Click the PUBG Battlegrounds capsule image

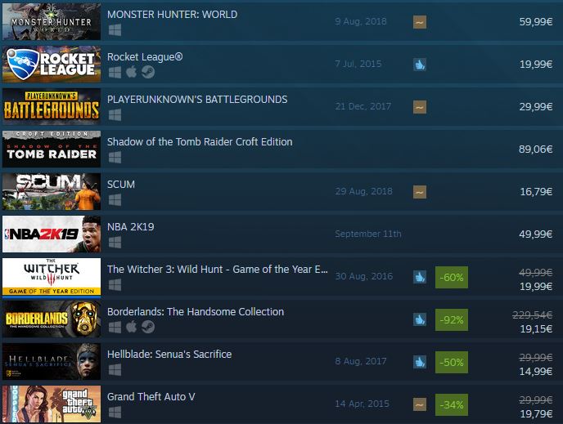click(x=52, y=106)
